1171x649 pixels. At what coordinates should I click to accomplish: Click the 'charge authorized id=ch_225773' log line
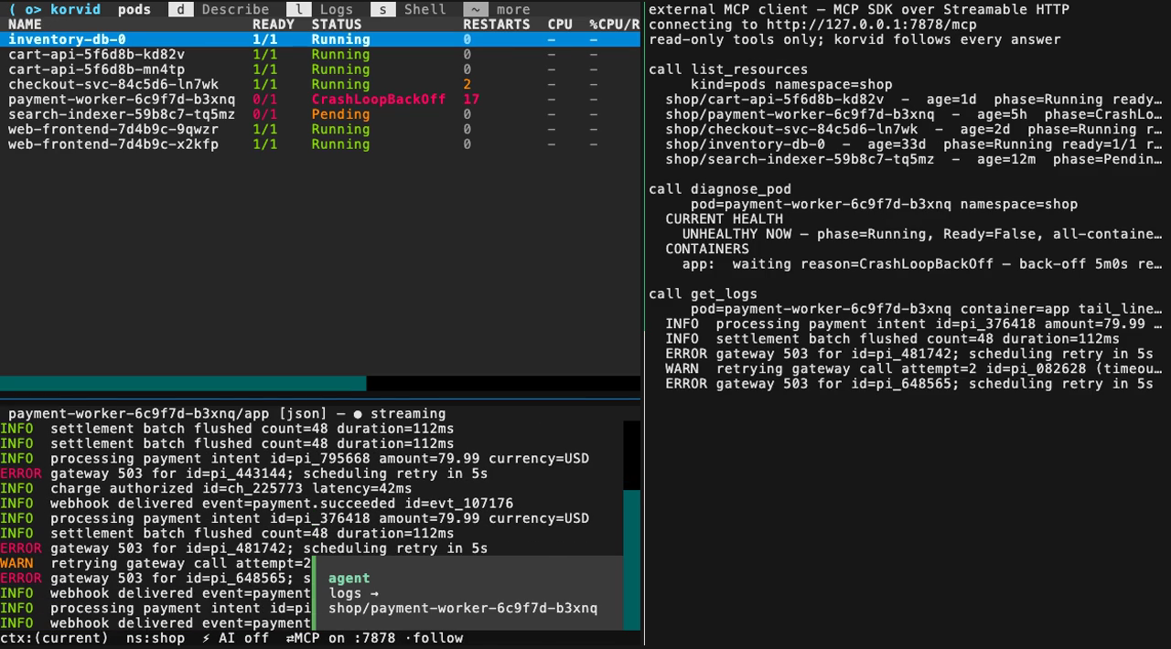pyautogui.click(x=206, y=488)
